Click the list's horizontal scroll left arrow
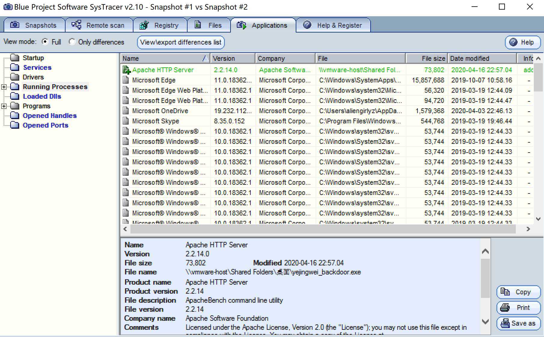Screen dimensions: 544x337 click(125, 229)
